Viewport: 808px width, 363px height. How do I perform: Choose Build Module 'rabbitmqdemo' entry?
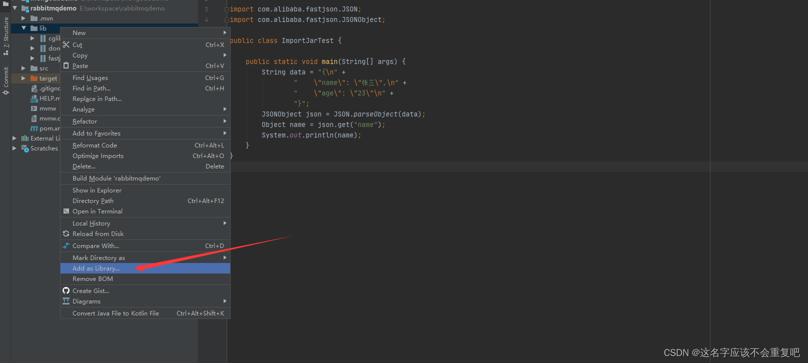pos(145,178)
